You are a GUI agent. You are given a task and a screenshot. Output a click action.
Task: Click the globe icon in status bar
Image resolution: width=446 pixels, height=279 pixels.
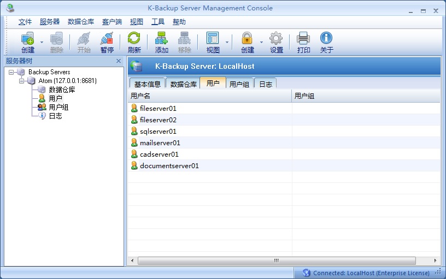coord(306,273)
